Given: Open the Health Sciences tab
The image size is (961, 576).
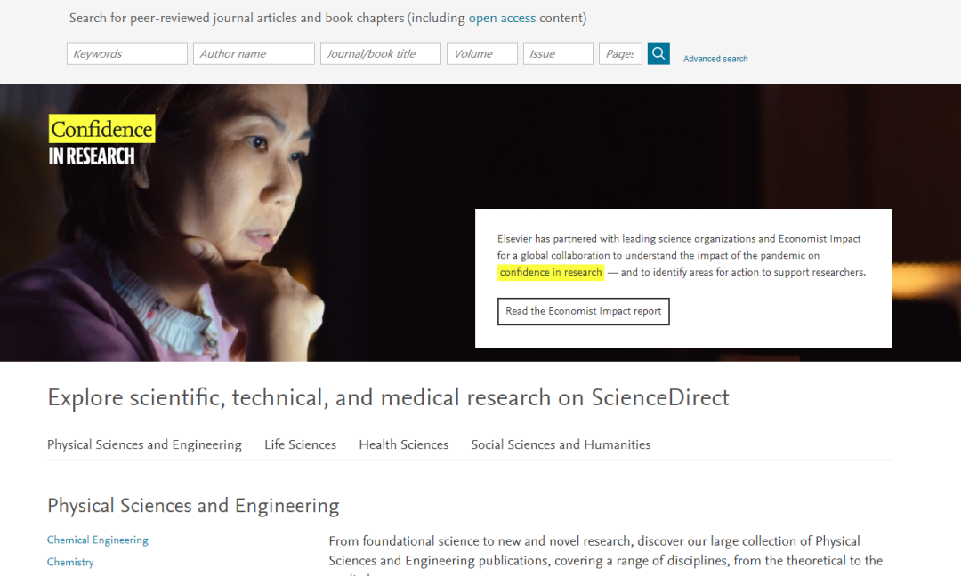Looking at the screenshot, I should click(x=403, y=445).
